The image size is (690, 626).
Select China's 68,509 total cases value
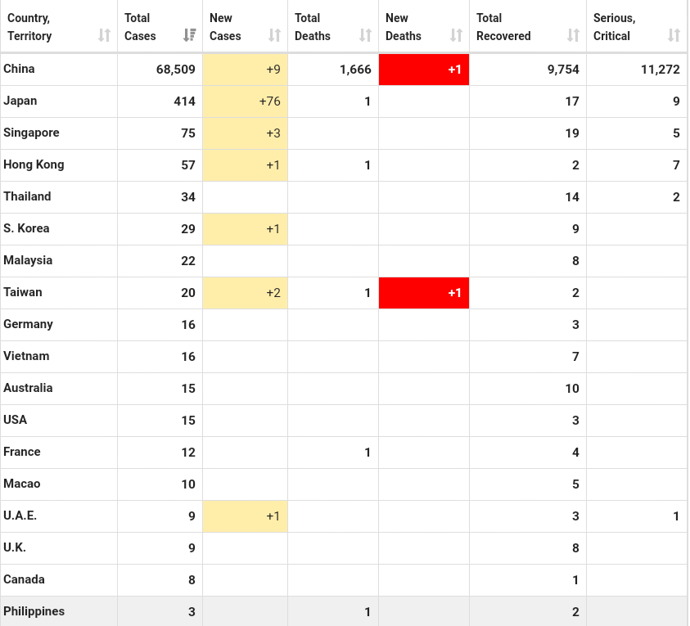175,70
